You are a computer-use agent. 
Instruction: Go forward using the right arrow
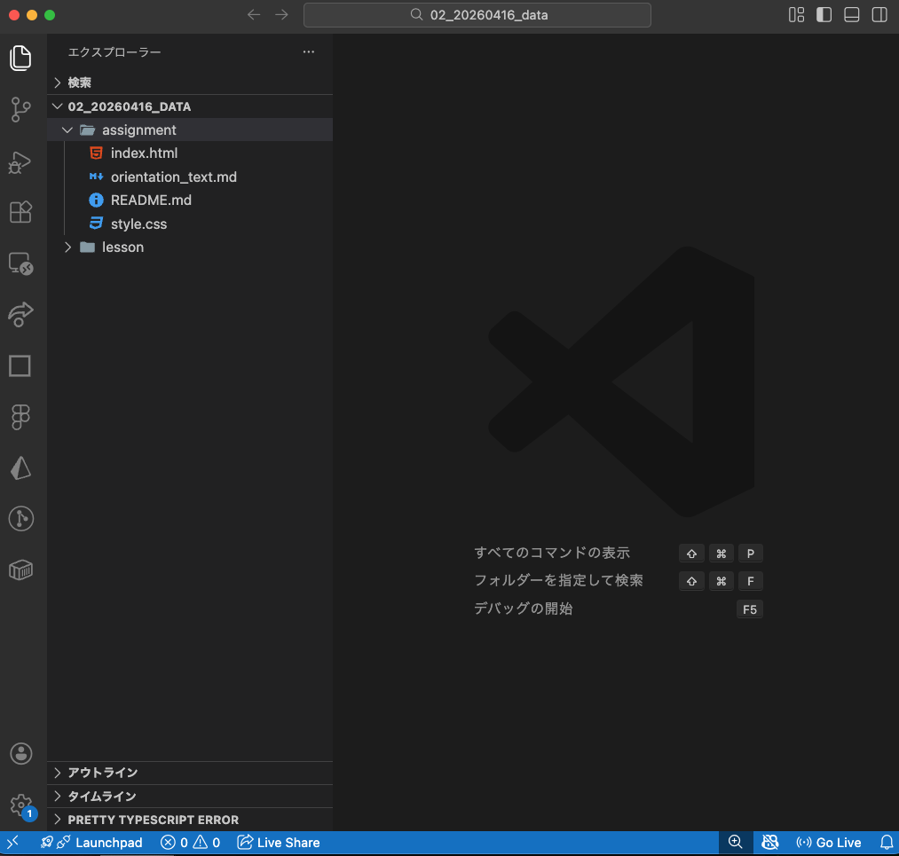tap(281, 15)
